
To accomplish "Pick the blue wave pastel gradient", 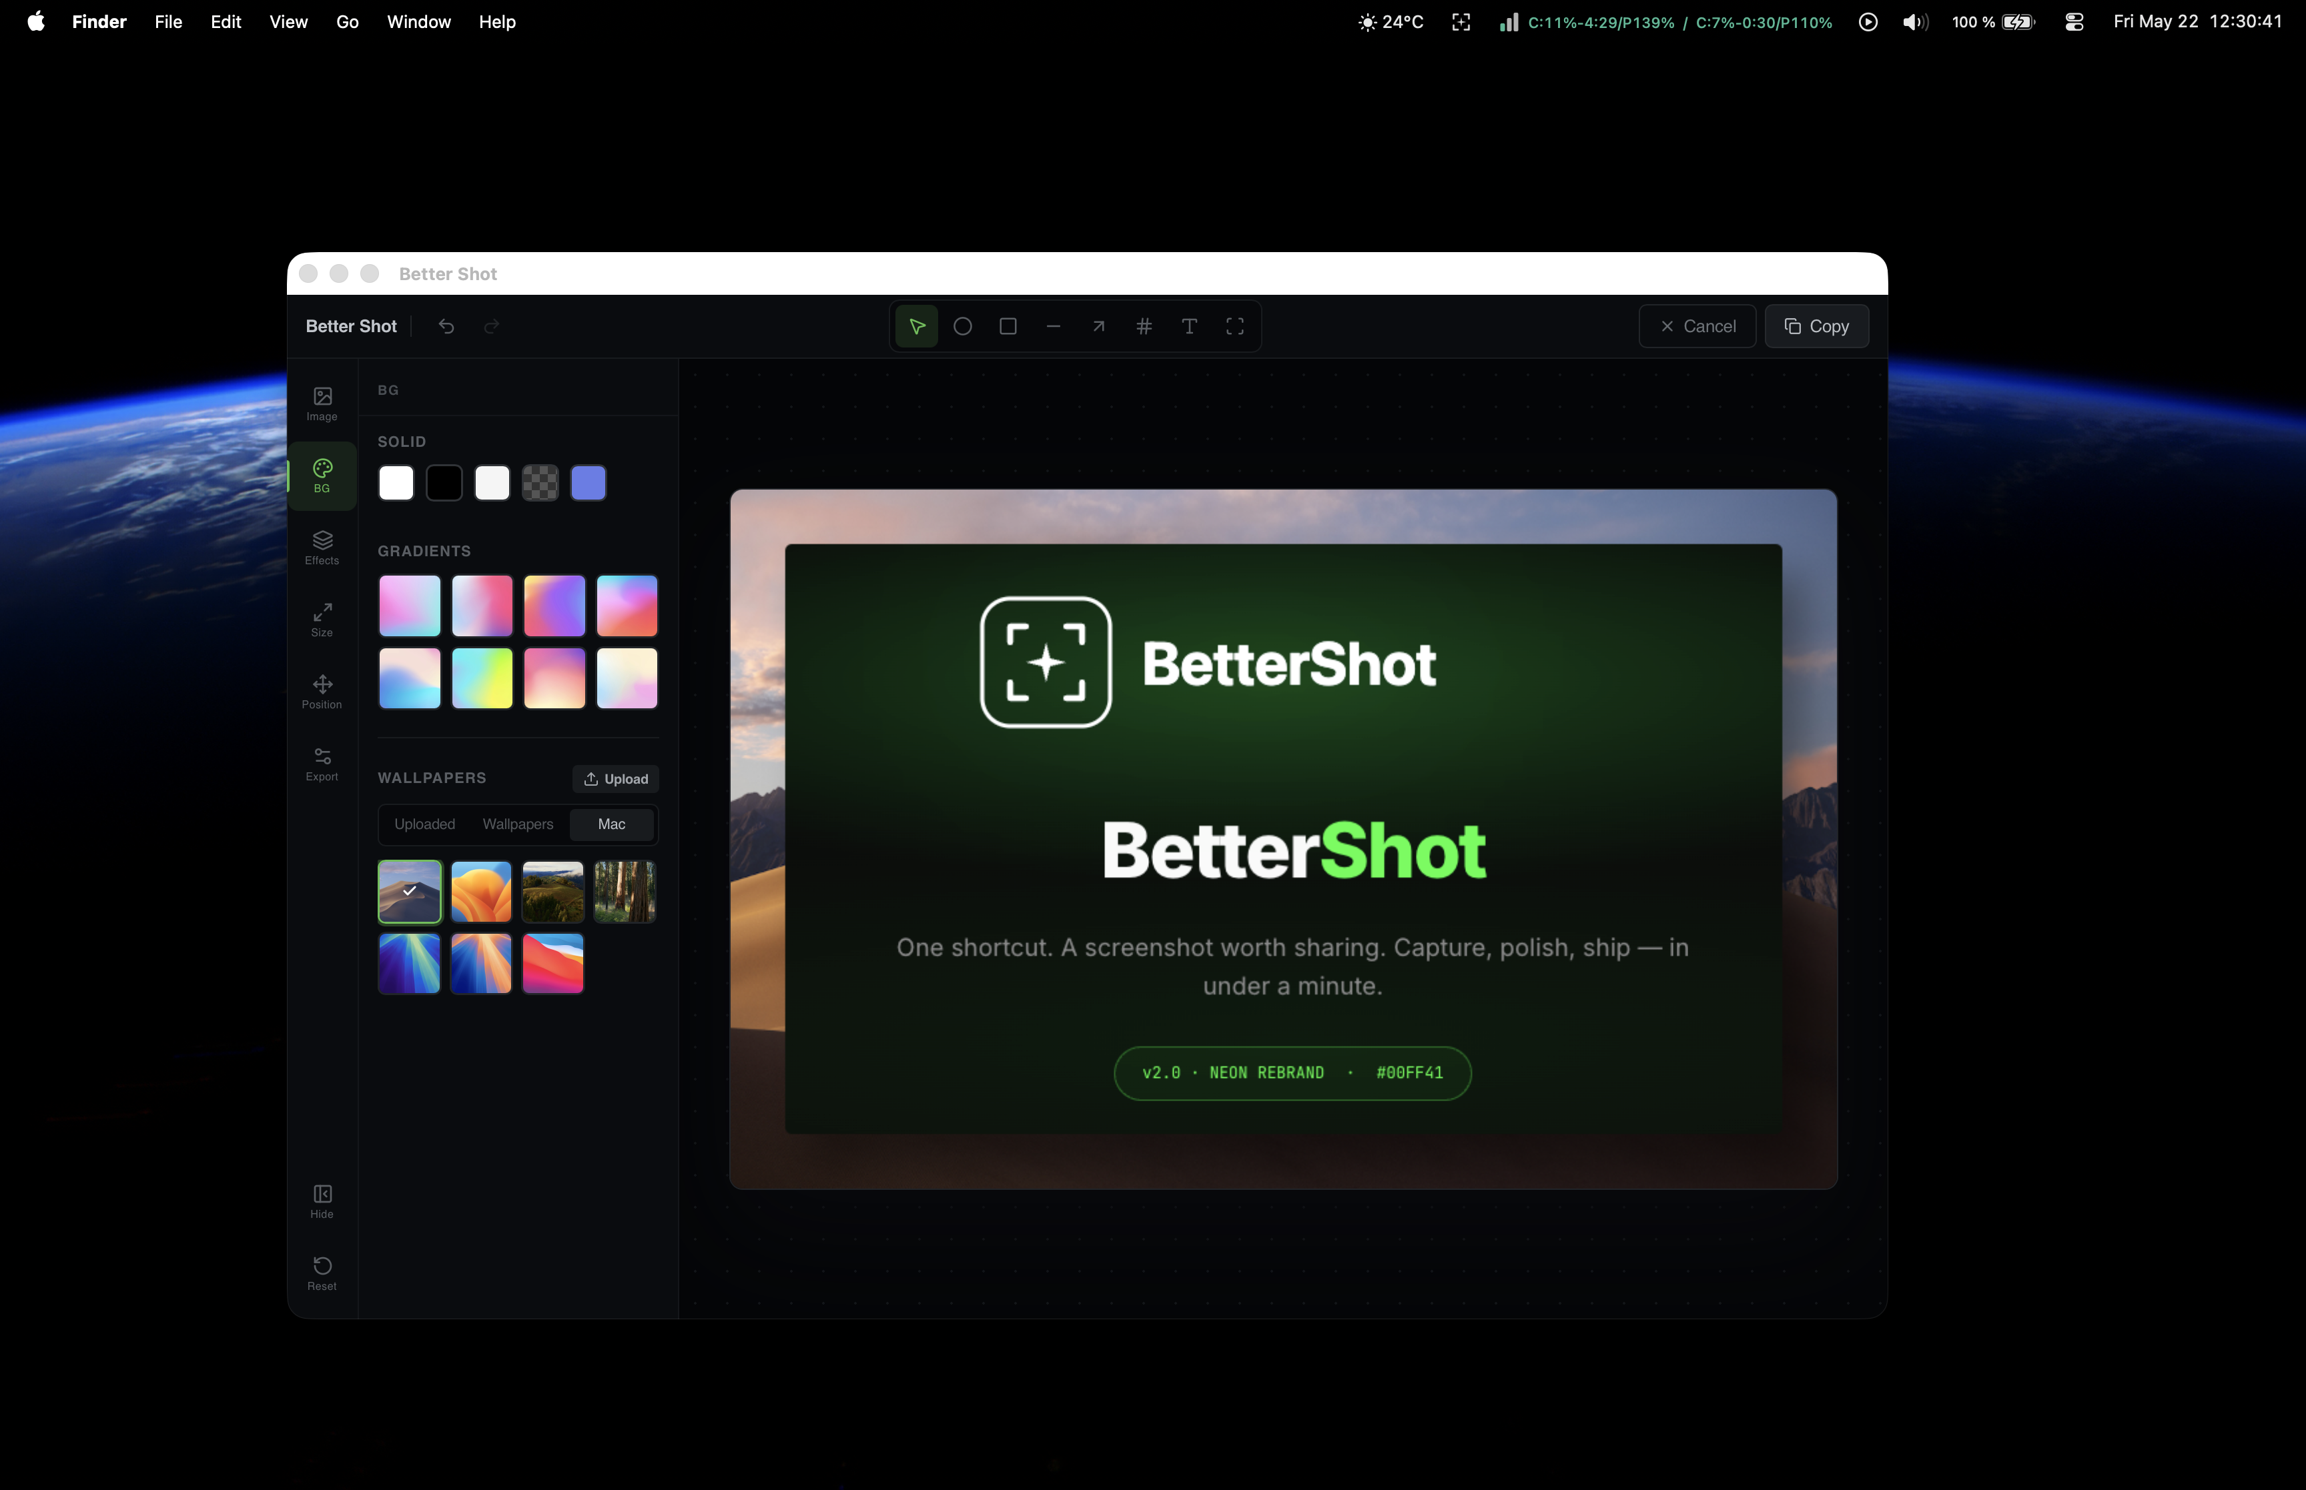I will [x=410, y=678].
